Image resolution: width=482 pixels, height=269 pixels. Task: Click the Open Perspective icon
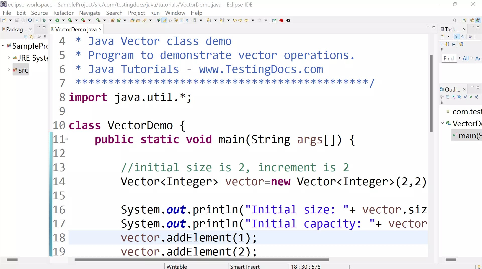464,20
